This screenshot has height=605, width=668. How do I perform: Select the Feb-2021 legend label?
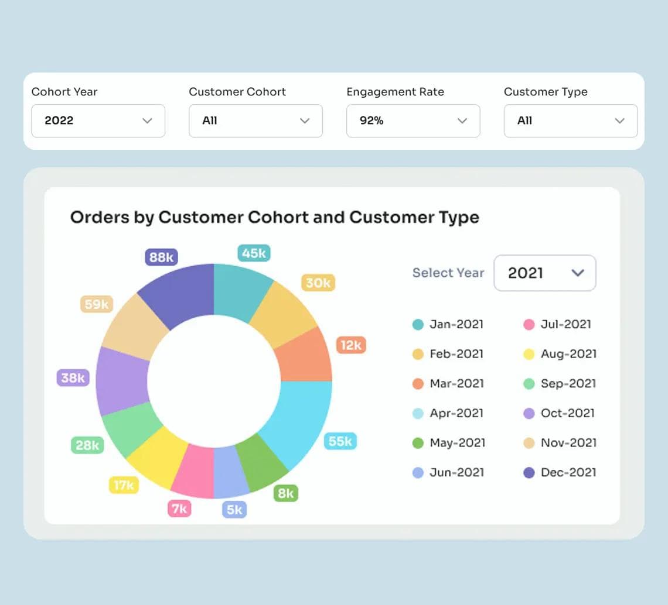[x=456, y=354]
